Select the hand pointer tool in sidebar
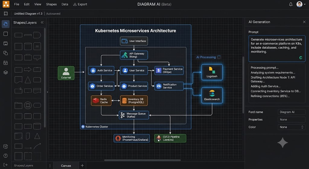This screenshot has height=169, width=309. (5, 24)
